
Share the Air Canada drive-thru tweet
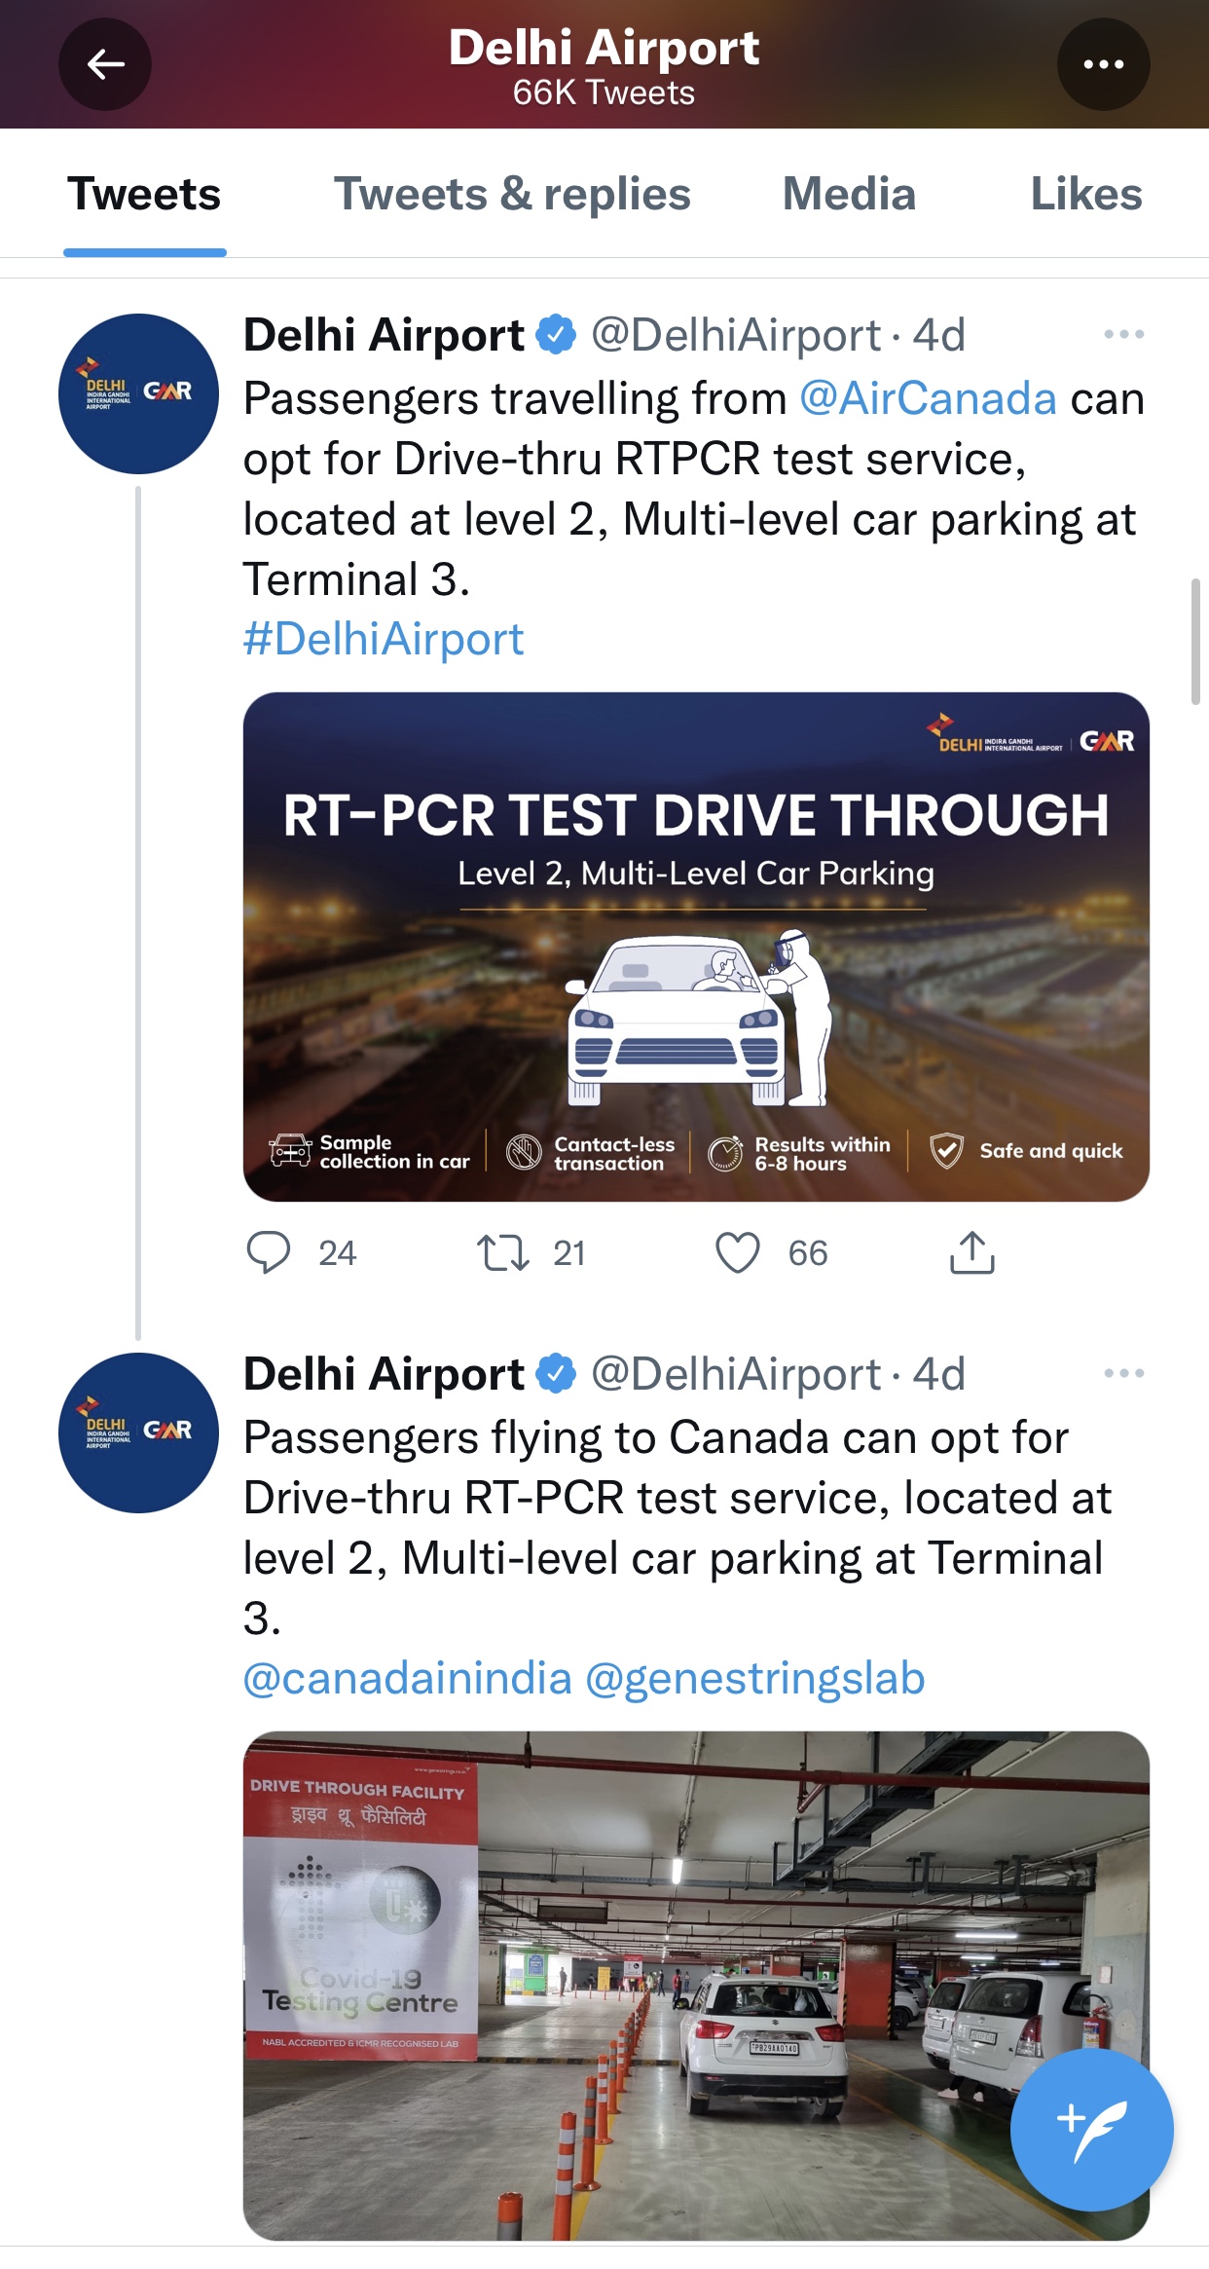[971, 1252]
